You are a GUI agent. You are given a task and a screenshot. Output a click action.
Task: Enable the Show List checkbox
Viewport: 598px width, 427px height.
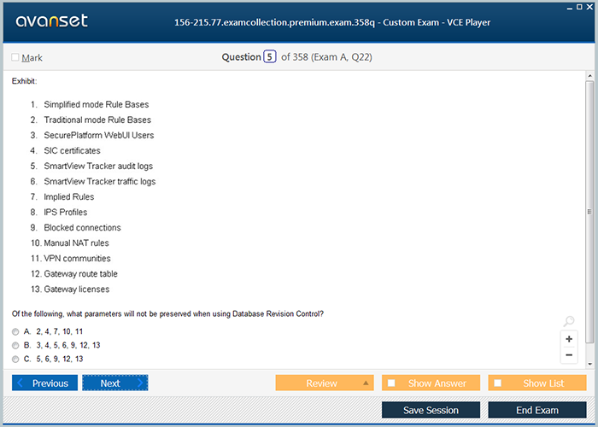click(498, 383)
